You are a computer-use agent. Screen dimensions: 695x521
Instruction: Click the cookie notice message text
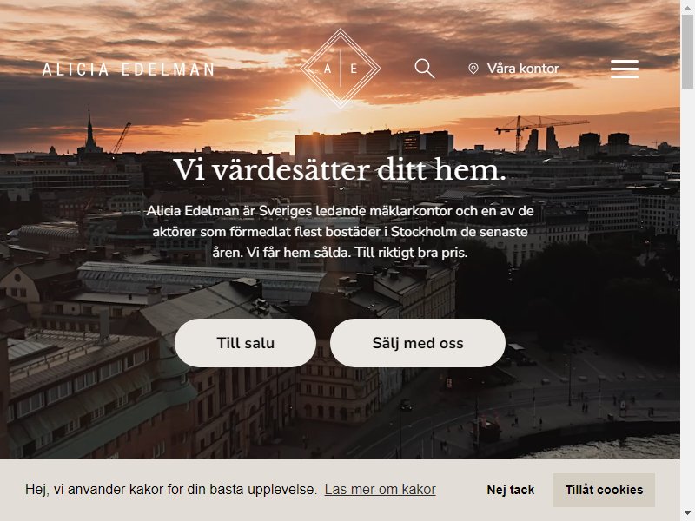pos(170,490)
